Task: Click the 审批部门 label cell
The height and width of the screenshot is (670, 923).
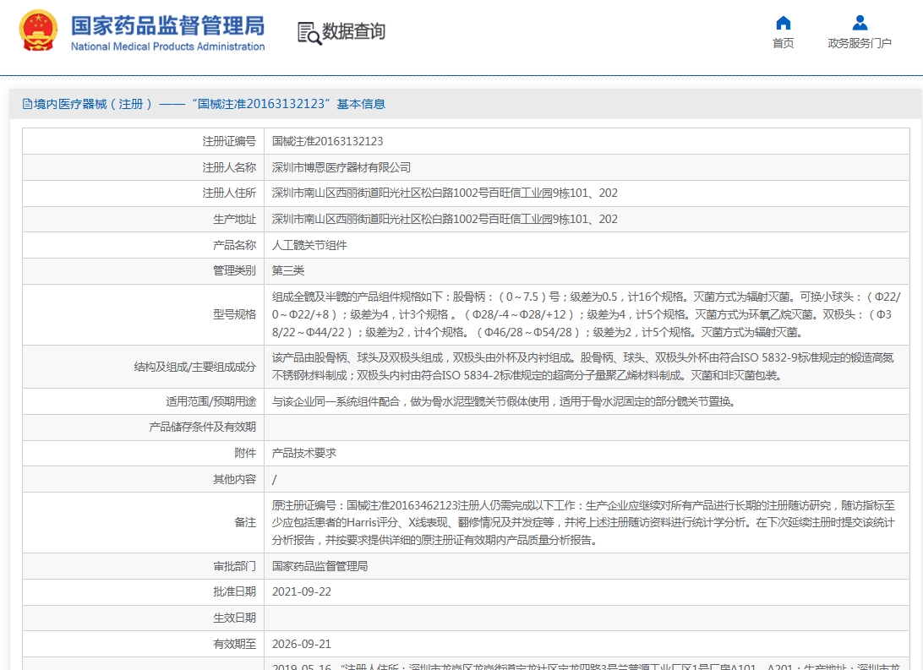Action: point(143,566)
